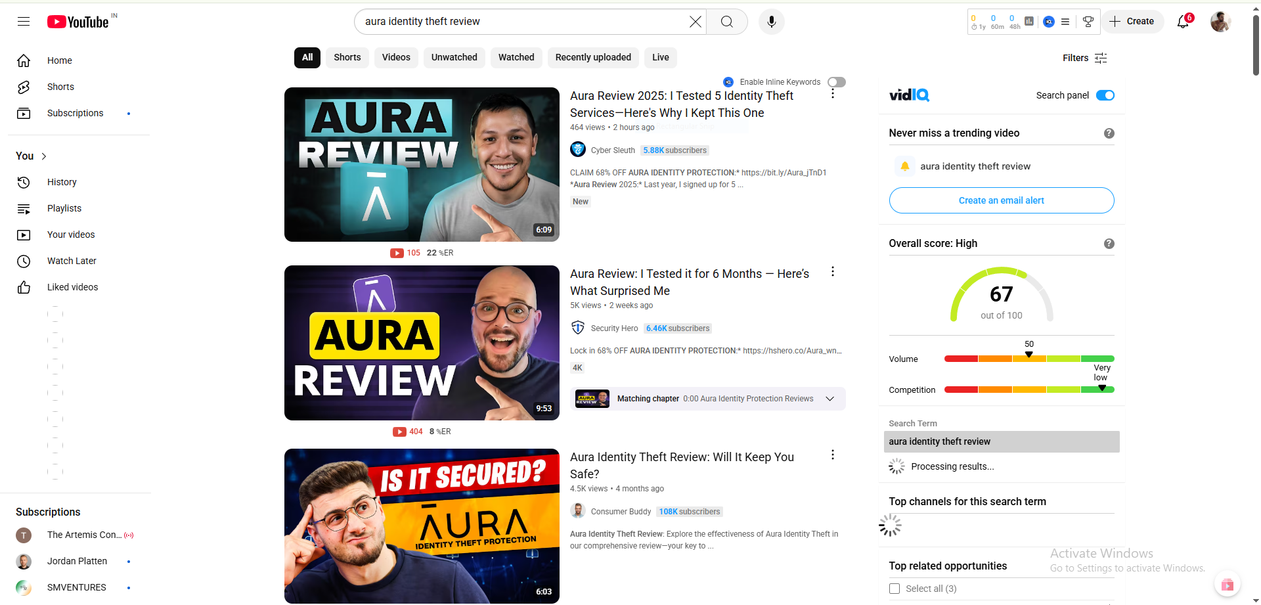
Task: Open the three-dot menu for Tested 6 Months video
Action: click(x=833, y=272)
